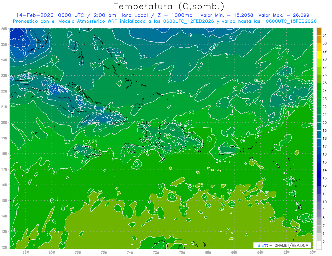The image size is (332, 256).
Task: Click the colorbar label "5"
Action: click(324, 241)
